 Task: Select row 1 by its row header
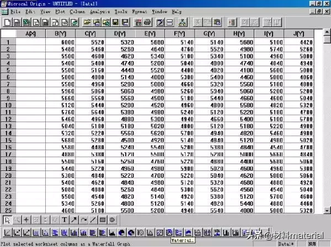pyautogui.click(x=8, y=42)
